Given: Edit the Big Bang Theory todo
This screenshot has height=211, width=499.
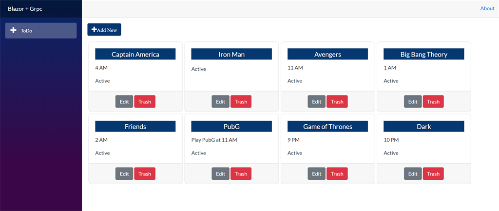Looking at the screenshot, I should coord(413,101).
